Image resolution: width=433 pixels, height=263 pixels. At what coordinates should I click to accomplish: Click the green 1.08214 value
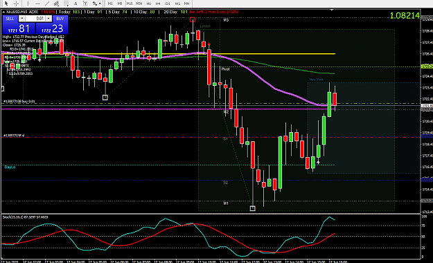click(405, 16)
